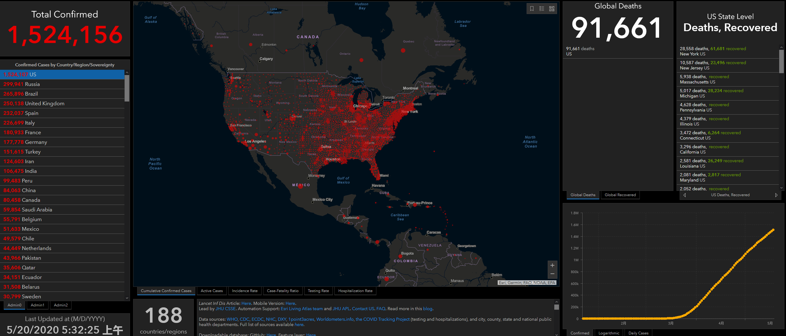Open the WHO data source link
This screenshot has width=786, height=336.
(232, 319)
